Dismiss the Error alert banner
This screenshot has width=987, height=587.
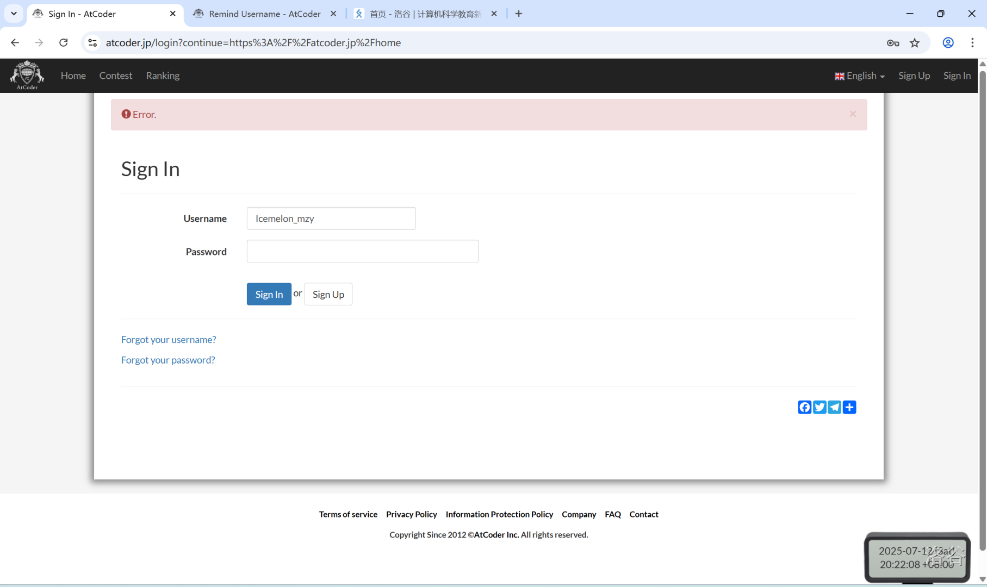[x=853, y=114]
